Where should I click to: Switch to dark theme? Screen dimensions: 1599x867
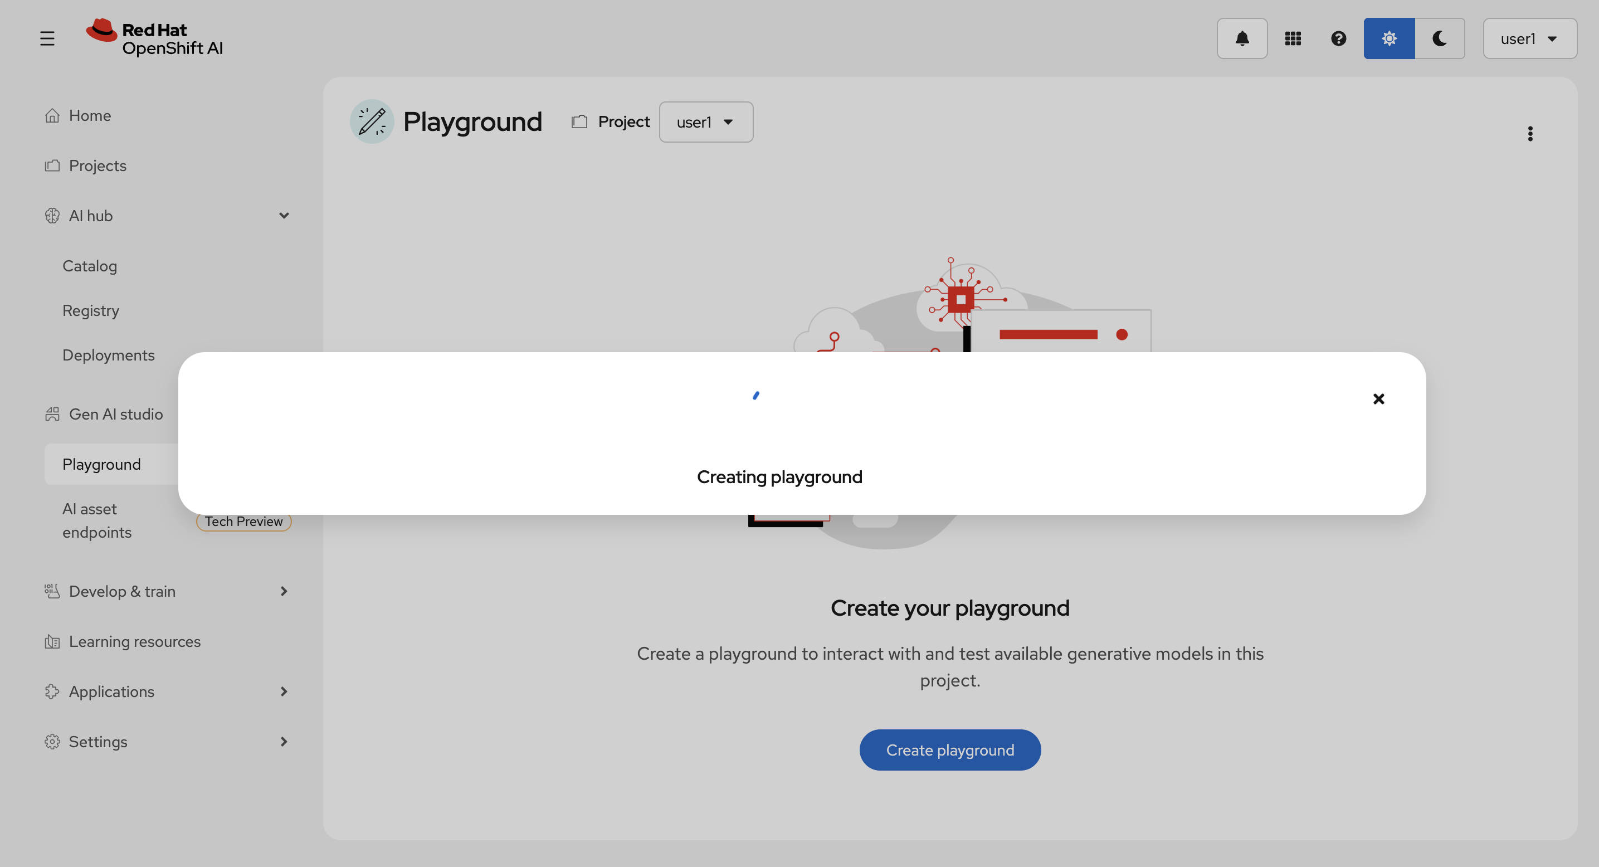[x=1440, y=38]
